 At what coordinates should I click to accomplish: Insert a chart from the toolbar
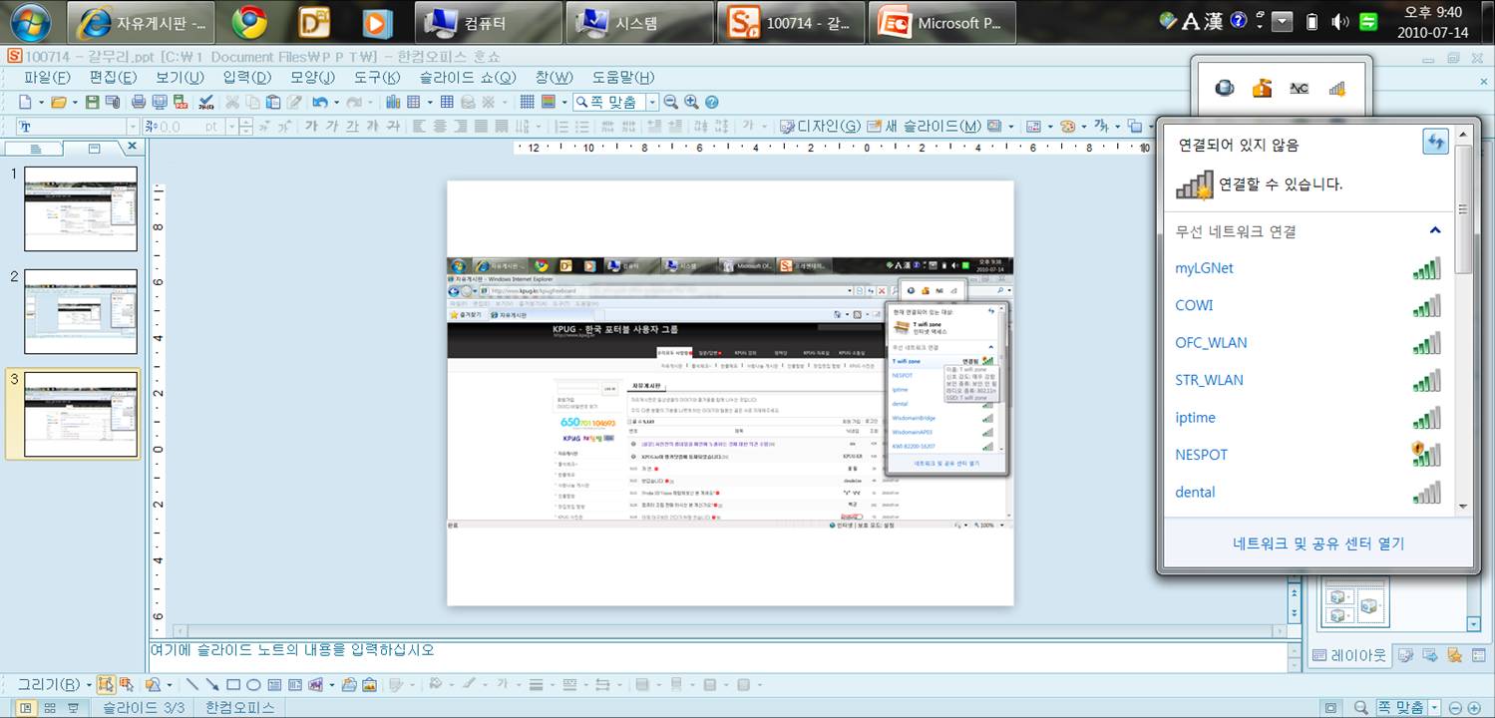[393, 102]
